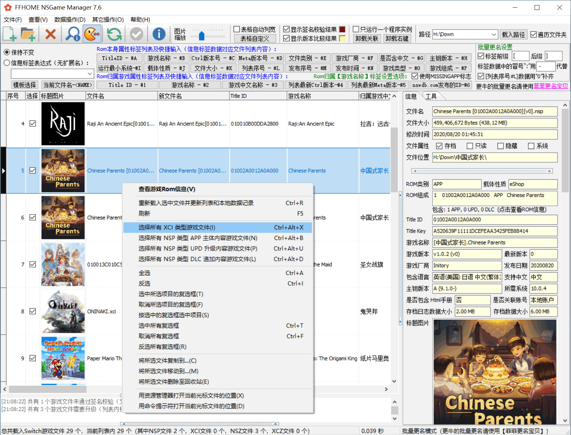This screenshot has width=571, height=435.
Task: Switch to the Info tab
Action: 411,96
